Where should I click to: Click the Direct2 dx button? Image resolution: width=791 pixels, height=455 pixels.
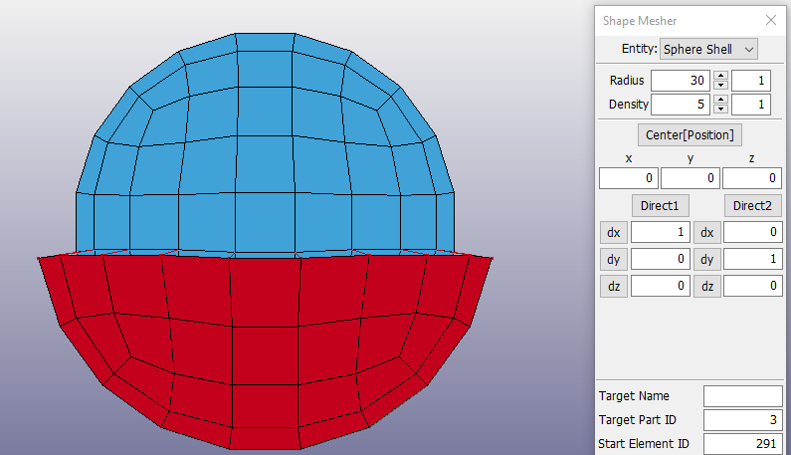coord(706,232)
